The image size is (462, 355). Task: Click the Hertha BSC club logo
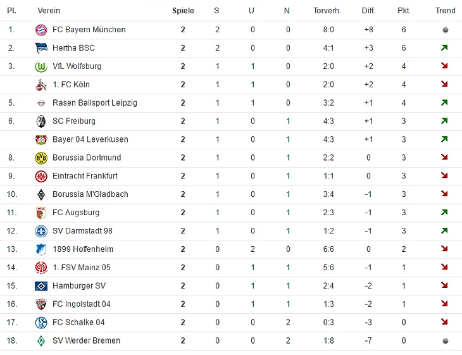[41, 48]
